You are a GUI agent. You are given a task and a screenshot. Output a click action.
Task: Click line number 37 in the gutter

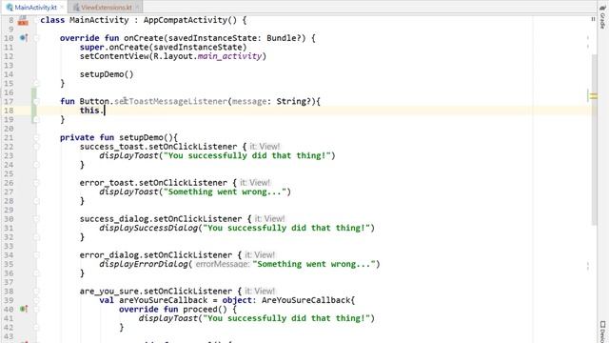coord(9,282)
